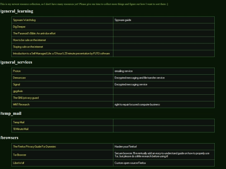This screenshot has height=169, width=226.
Task: Click the 'emailing service' description text
Action: [x=123, y=71]
